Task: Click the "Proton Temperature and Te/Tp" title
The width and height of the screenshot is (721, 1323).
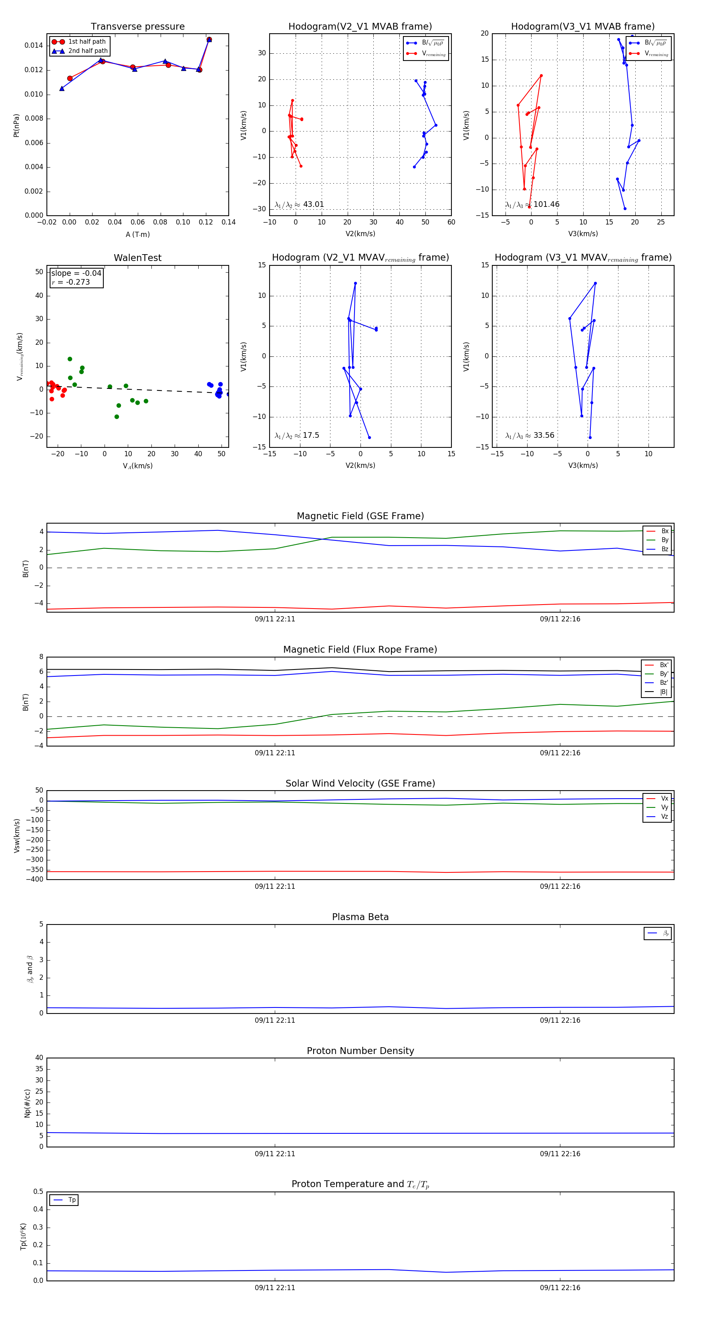Action: click(x=360, y=1184)
